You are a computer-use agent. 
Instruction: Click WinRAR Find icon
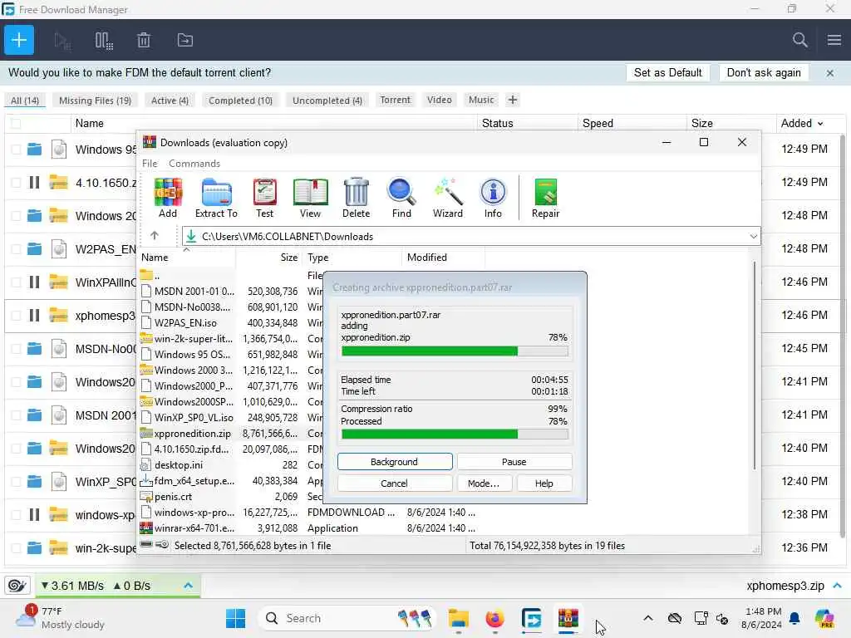tap(401, 198)
